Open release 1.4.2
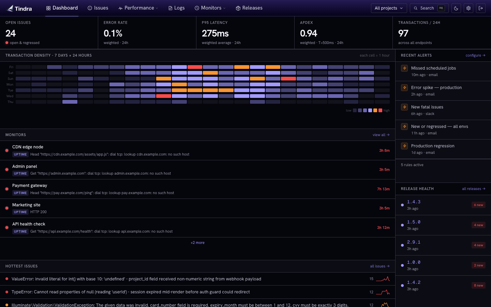This screenshot has width=491, height=307. (x=443, y=286)
